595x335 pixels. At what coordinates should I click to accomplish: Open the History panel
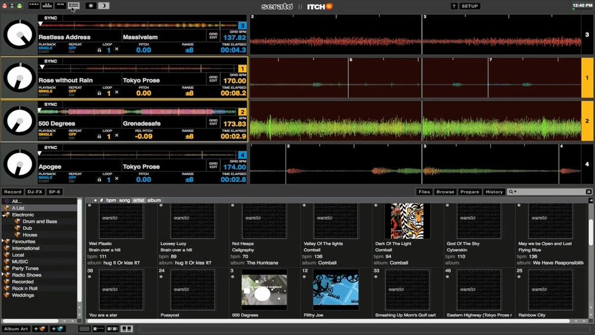click(x=494, y=192)
